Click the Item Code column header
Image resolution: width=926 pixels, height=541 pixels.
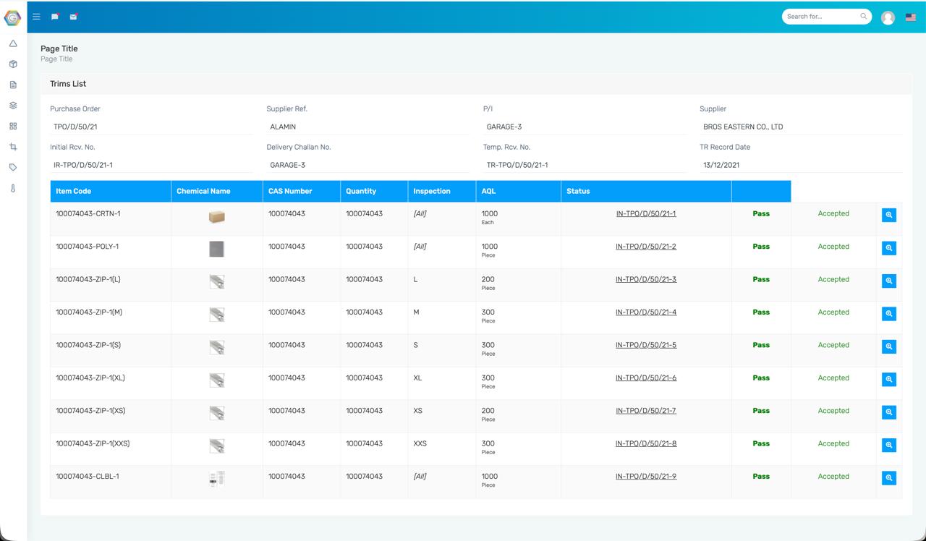coord(73,192)
